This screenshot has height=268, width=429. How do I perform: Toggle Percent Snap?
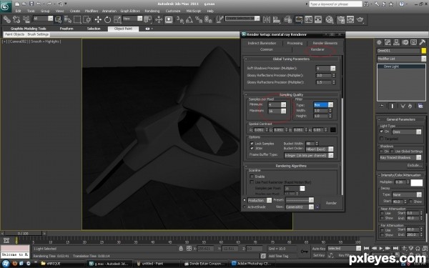coord(199,20)
